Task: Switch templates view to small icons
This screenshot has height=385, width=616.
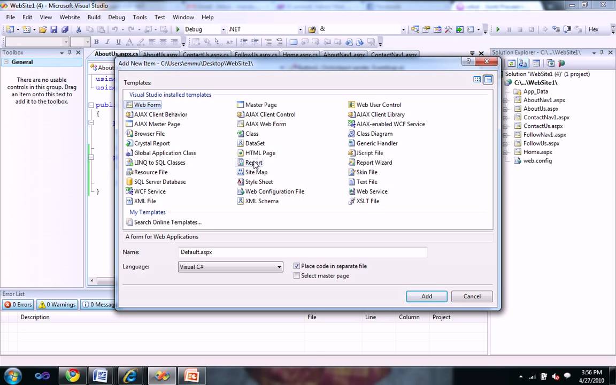Action: [x=488, y=79]
